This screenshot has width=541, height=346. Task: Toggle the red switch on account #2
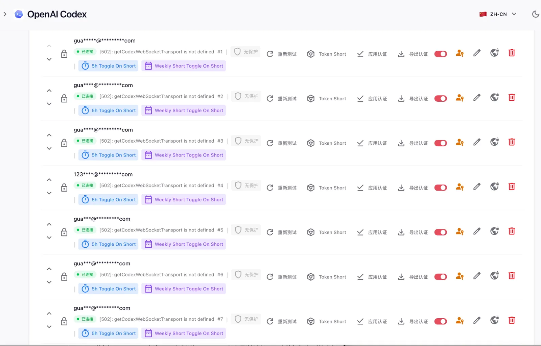coord(441,99)
